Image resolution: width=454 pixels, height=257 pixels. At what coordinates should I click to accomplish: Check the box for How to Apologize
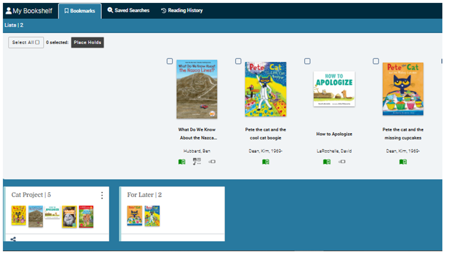tap(307, 61)
